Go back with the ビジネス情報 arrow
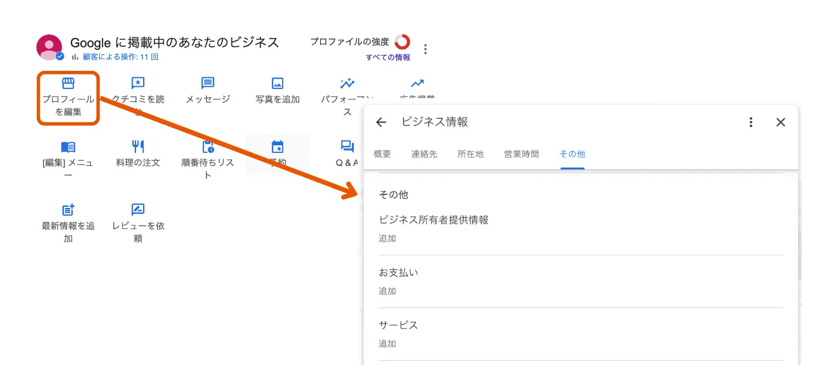 381,122
